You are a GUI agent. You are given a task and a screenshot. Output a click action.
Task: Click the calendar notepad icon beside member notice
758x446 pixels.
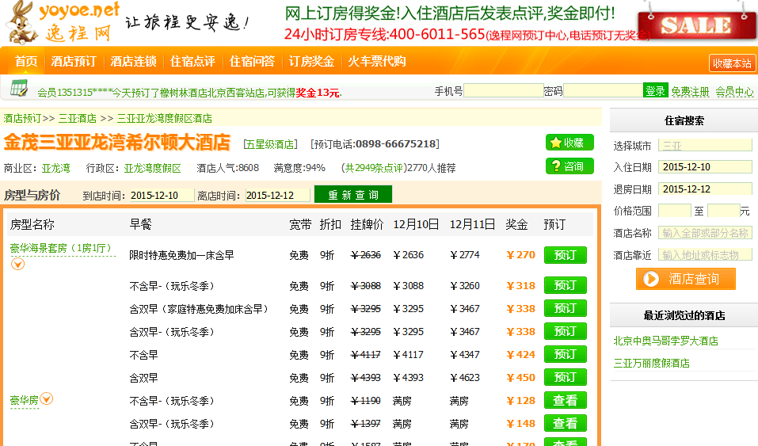coord(19,88)
